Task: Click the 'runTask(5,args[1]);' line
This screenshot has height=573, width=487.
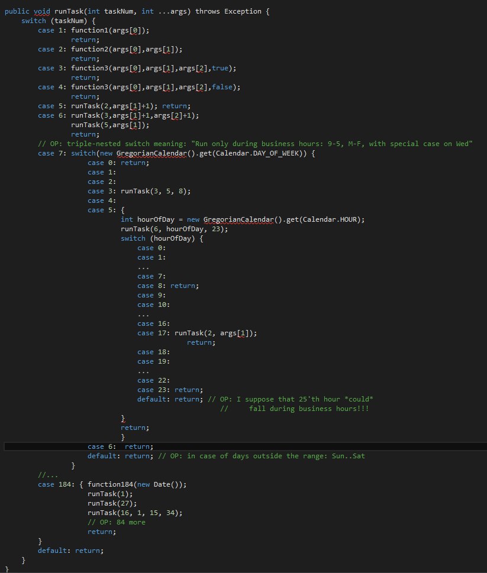Action: [110, 125]
